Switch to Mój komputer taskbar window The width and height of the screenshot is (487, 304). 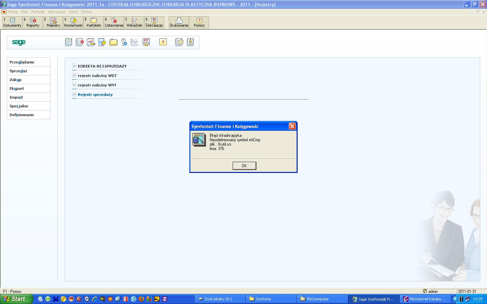[x=323, y=299]
